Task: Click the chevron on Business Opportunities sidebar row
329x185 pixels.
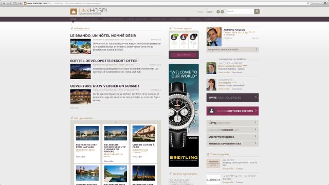Action: tap(255, 143)
